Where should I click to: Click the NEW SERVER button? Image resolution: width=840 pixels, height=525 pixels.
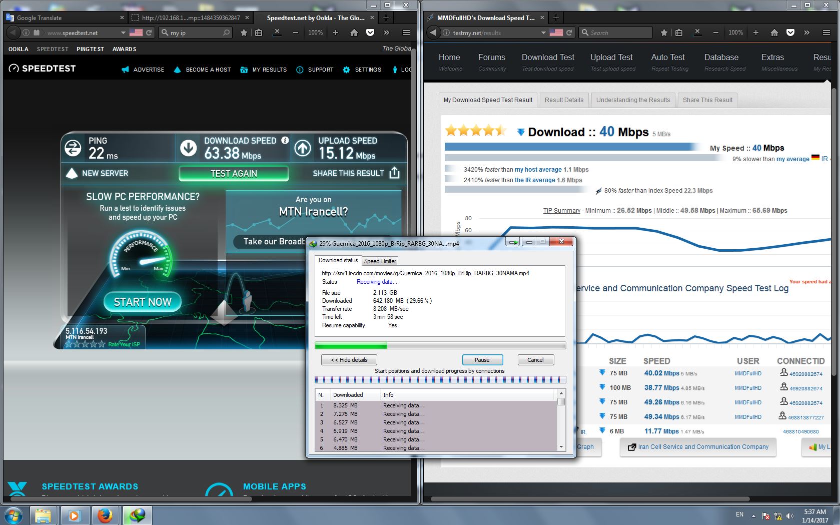point(98,173)
